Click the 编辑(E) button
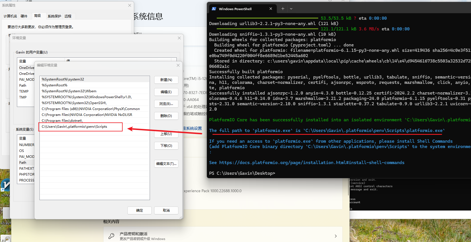 click(x=166, y=92)
